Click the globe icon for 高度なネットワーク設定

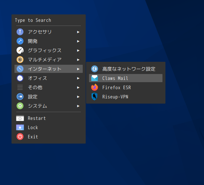pos(95,69)
